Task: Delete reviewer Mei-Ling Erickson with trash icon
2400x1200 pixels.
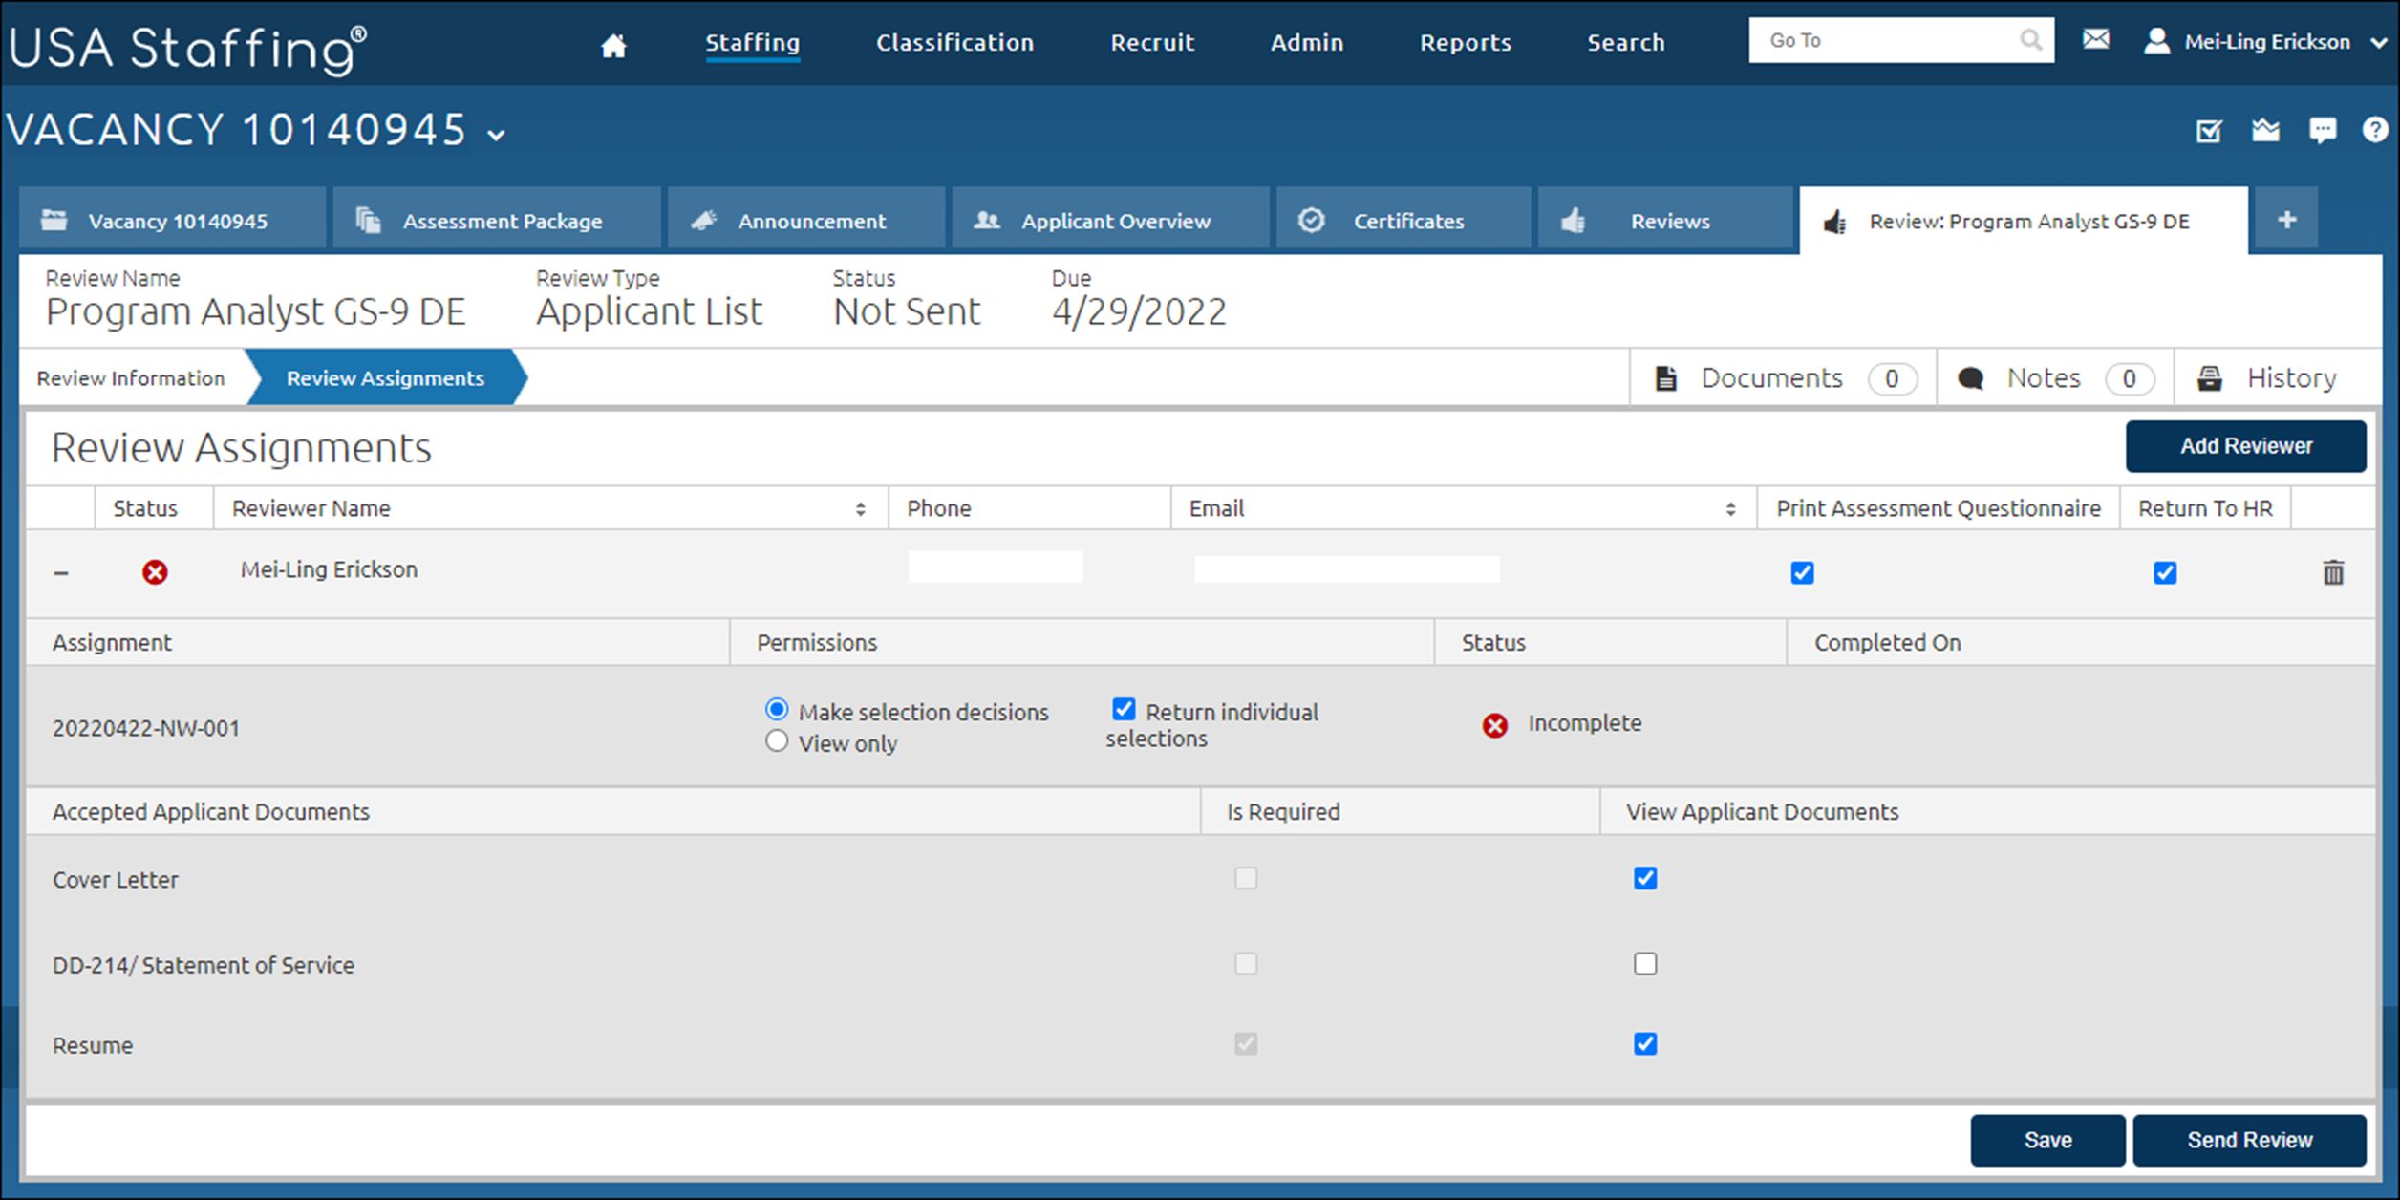Action: (2333, 572)
